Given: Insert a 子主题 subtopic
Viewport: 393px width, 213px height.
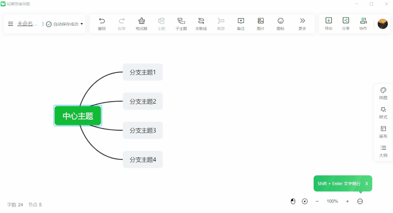Looking at the screenshot, I should (x=181, y=24).
